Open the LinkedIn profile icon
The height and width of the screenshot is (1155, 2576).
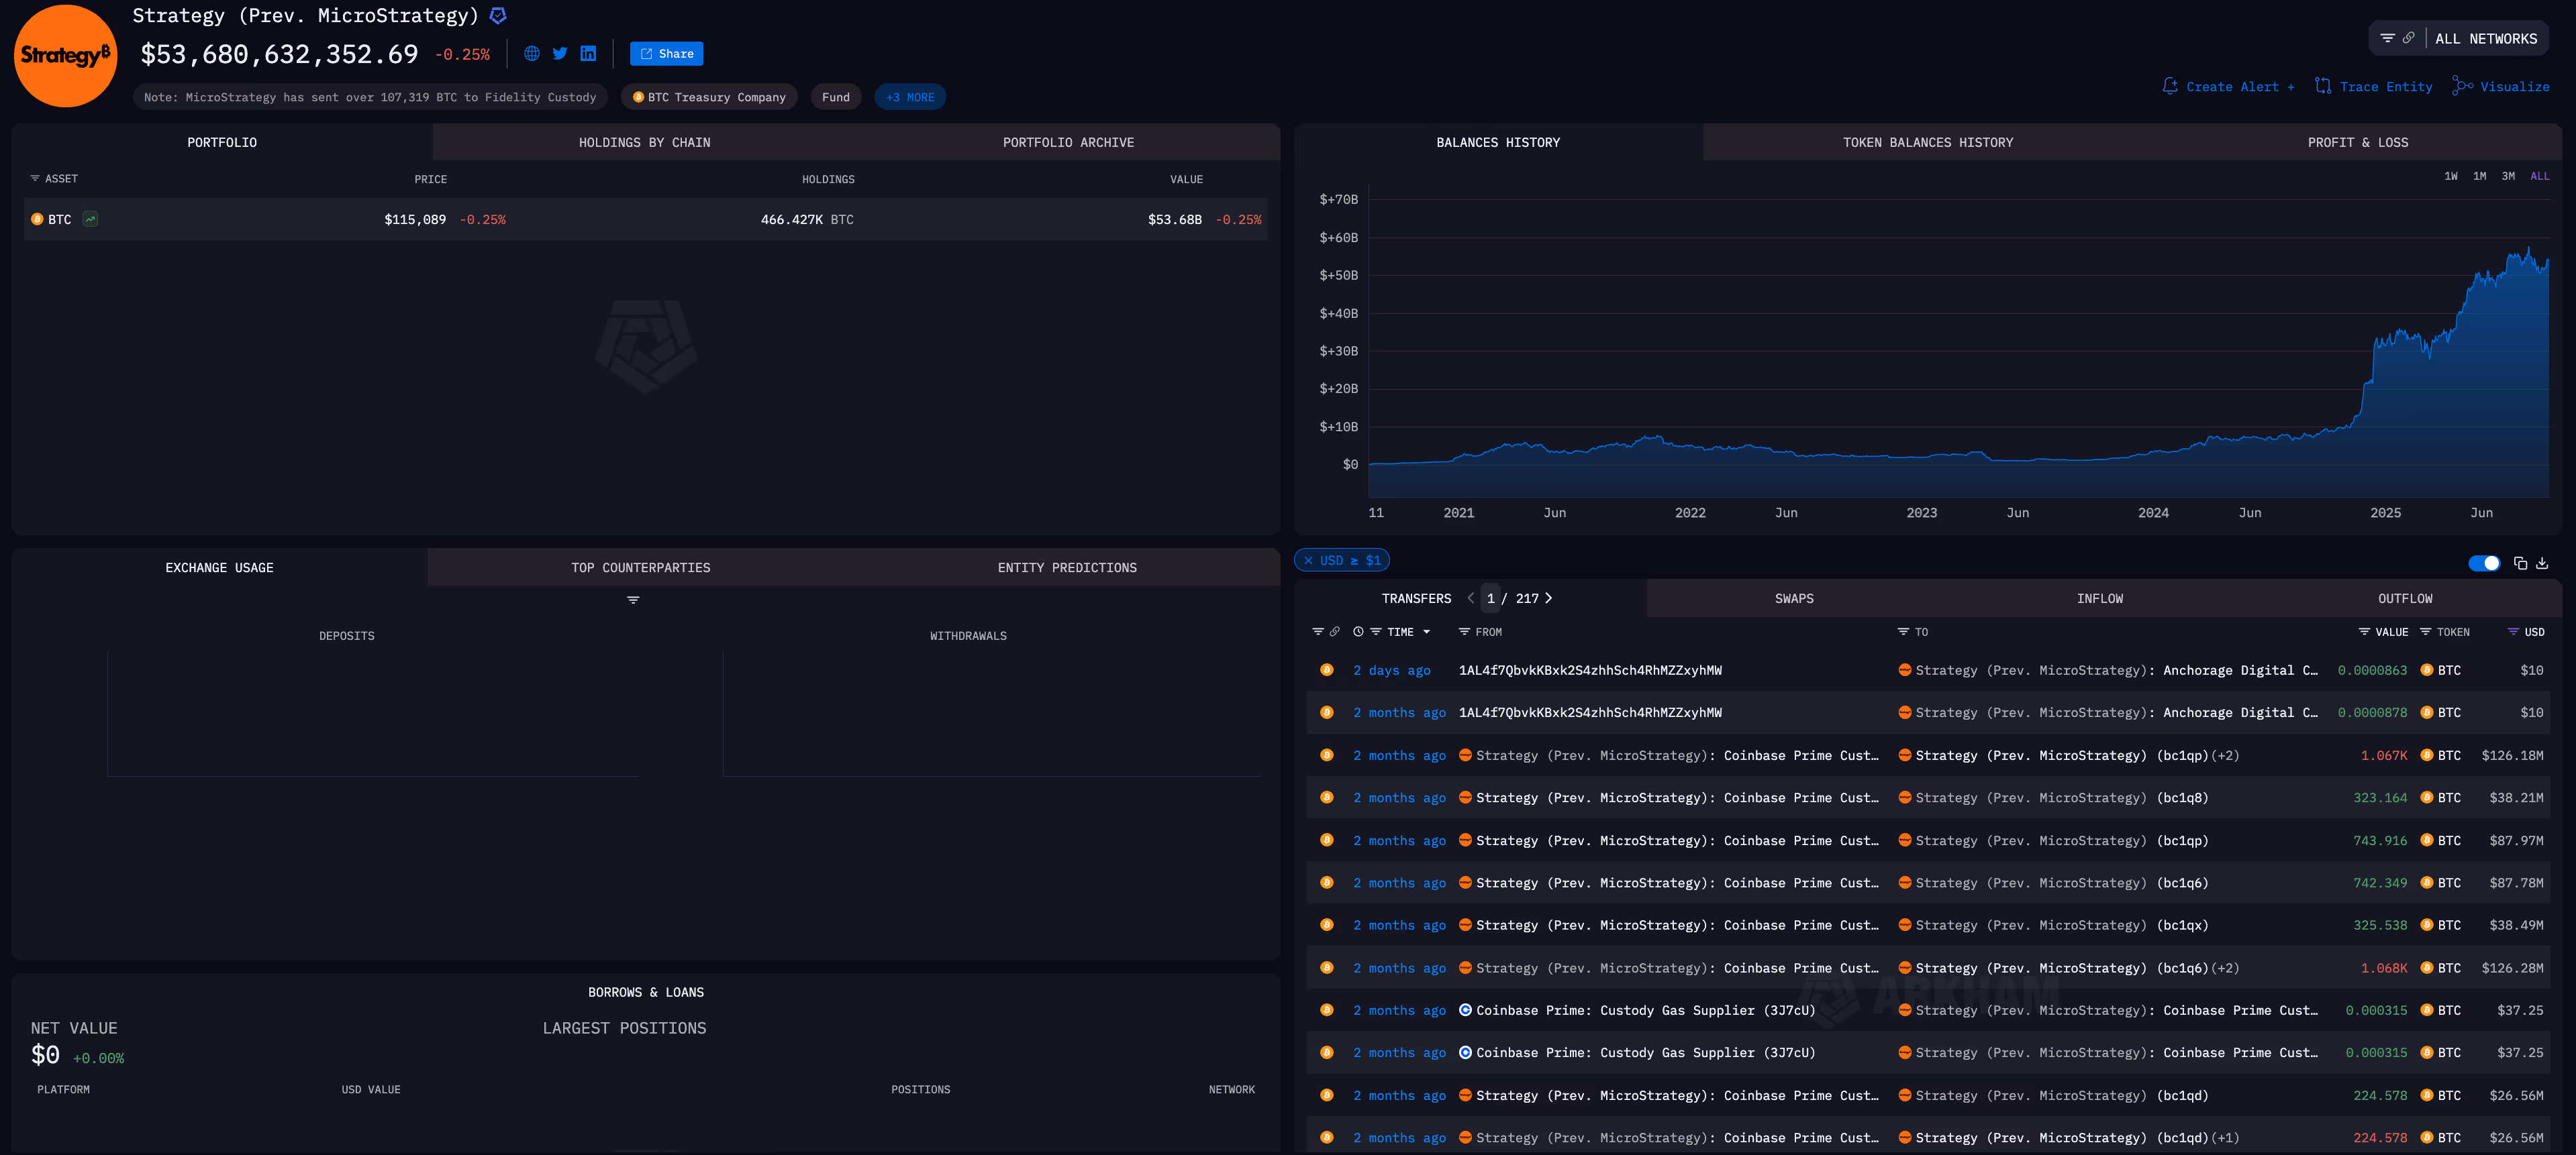click(x=588, y=53)
